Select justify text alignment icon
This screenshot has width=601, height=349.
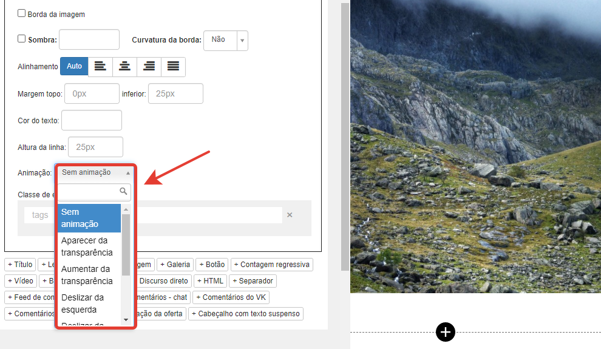coord(173,66)
